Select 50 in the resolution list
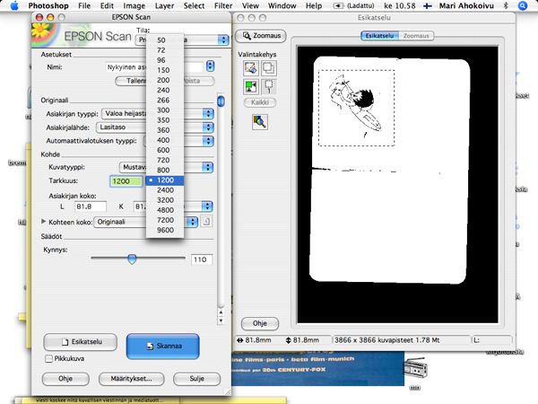This screenshot has height=404, width=538. (x=165, y=40)
